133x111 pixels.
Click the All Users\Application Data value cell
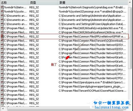[x=92, y=24]
